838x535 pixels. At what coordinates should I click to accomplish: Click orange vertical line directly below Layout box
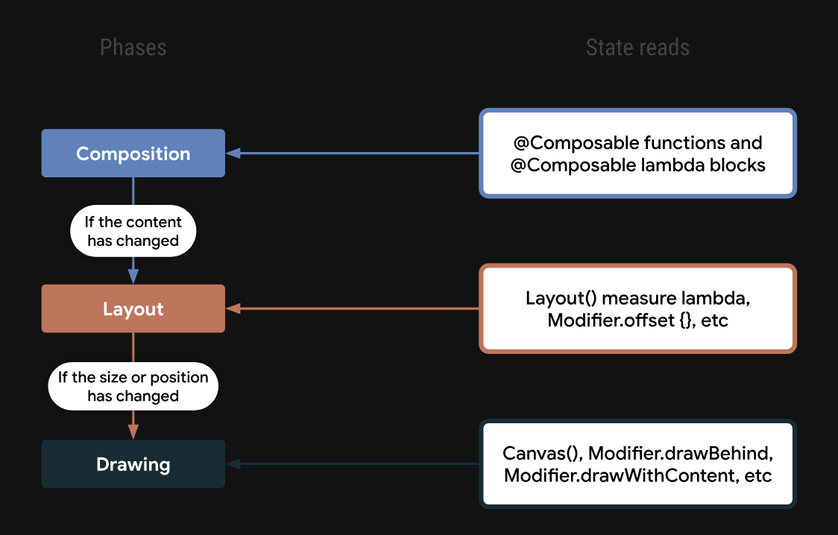(x=133, y=346)
